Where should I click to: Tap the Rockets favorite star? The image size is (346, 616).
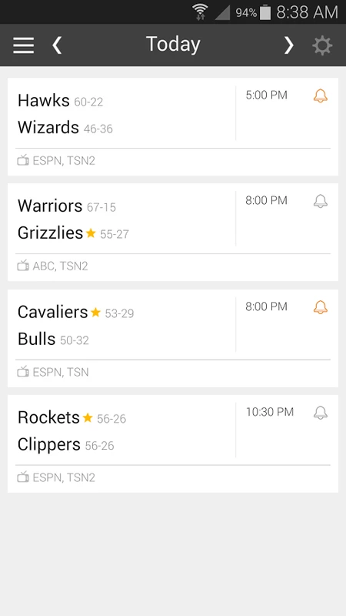(x=88, y=418)
